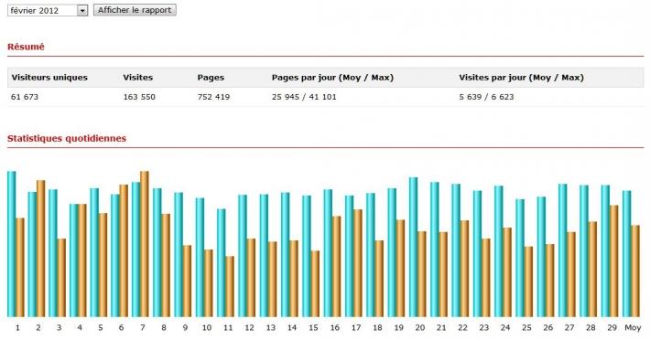Click the cyan bar for day 25

coord(520,258)
